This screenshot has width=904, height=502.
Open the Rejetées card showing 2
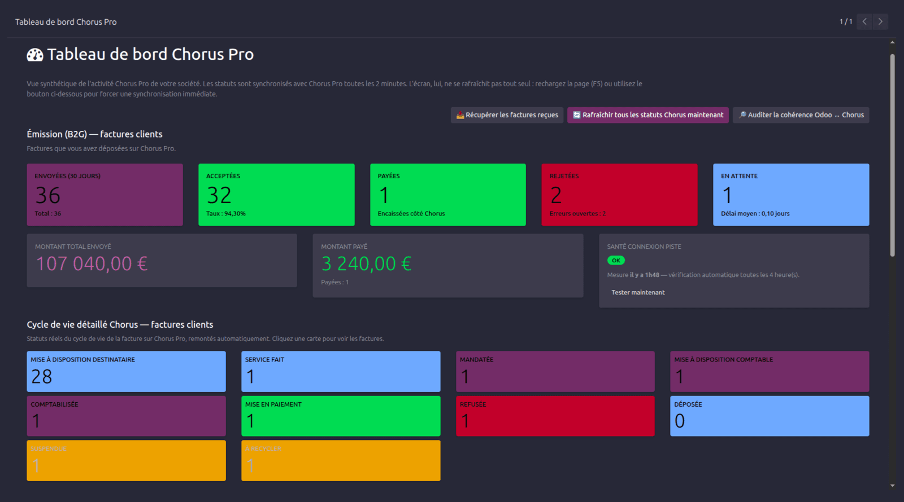click(619, 195)
